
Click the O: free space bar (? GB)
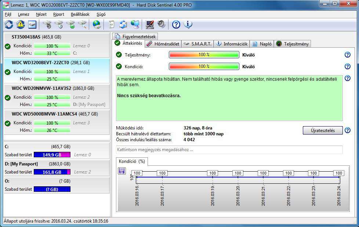(52, 189)
